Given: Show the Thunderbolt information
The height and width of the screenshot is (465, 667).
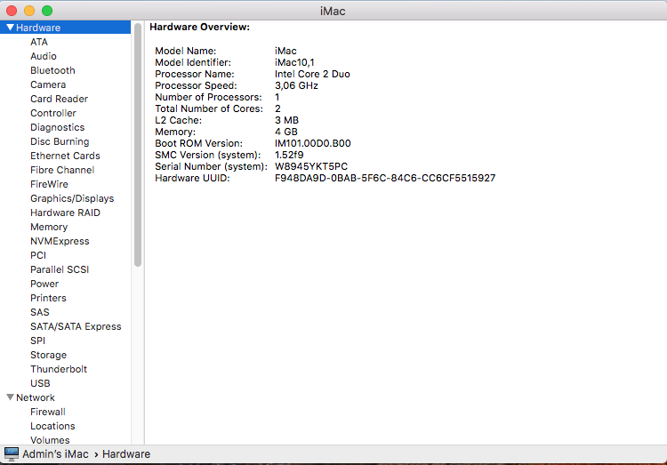Looking at the screenshot, I should (59, 369).
